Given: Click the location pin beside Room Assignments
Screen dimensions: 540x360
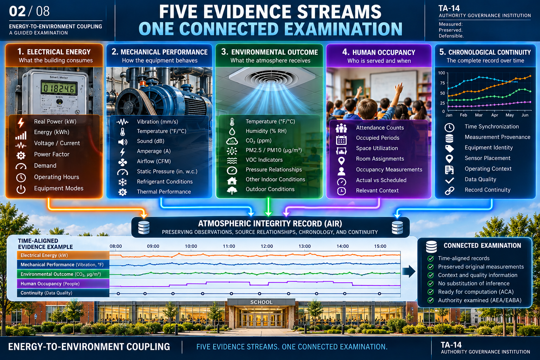Looking at the screenshot, I should pos(341,161).
